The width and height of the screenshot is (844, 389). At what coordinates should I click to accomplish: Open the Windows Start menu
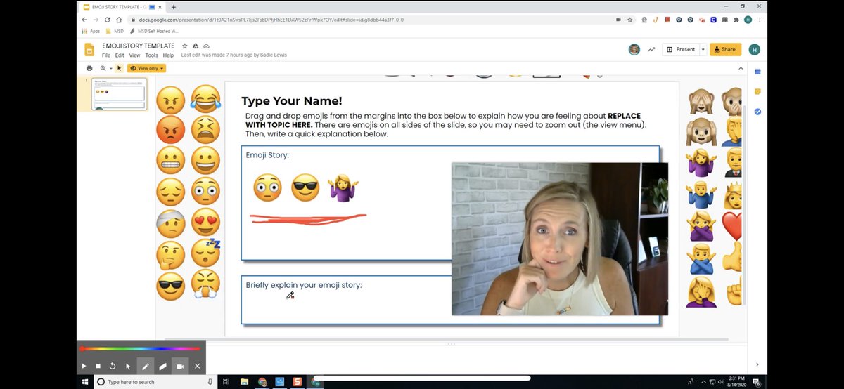tap(84, 381)
